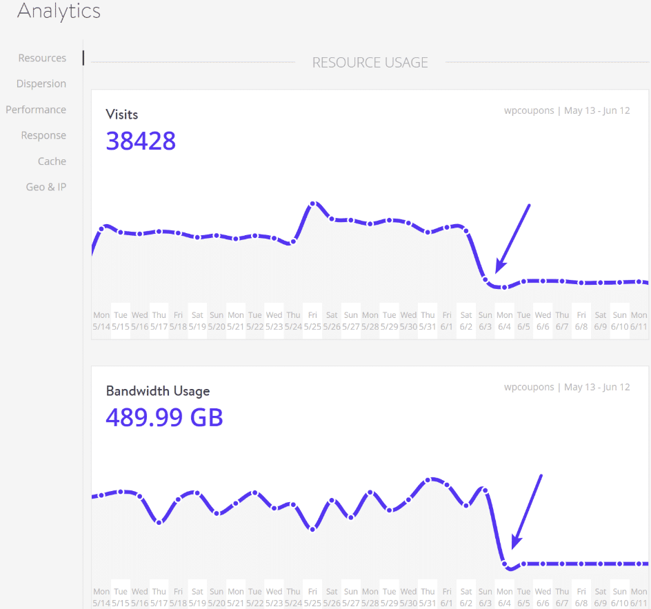Click Bandwidth data point on Thu 5/17
651x609 pixels.
coord(159,522)
